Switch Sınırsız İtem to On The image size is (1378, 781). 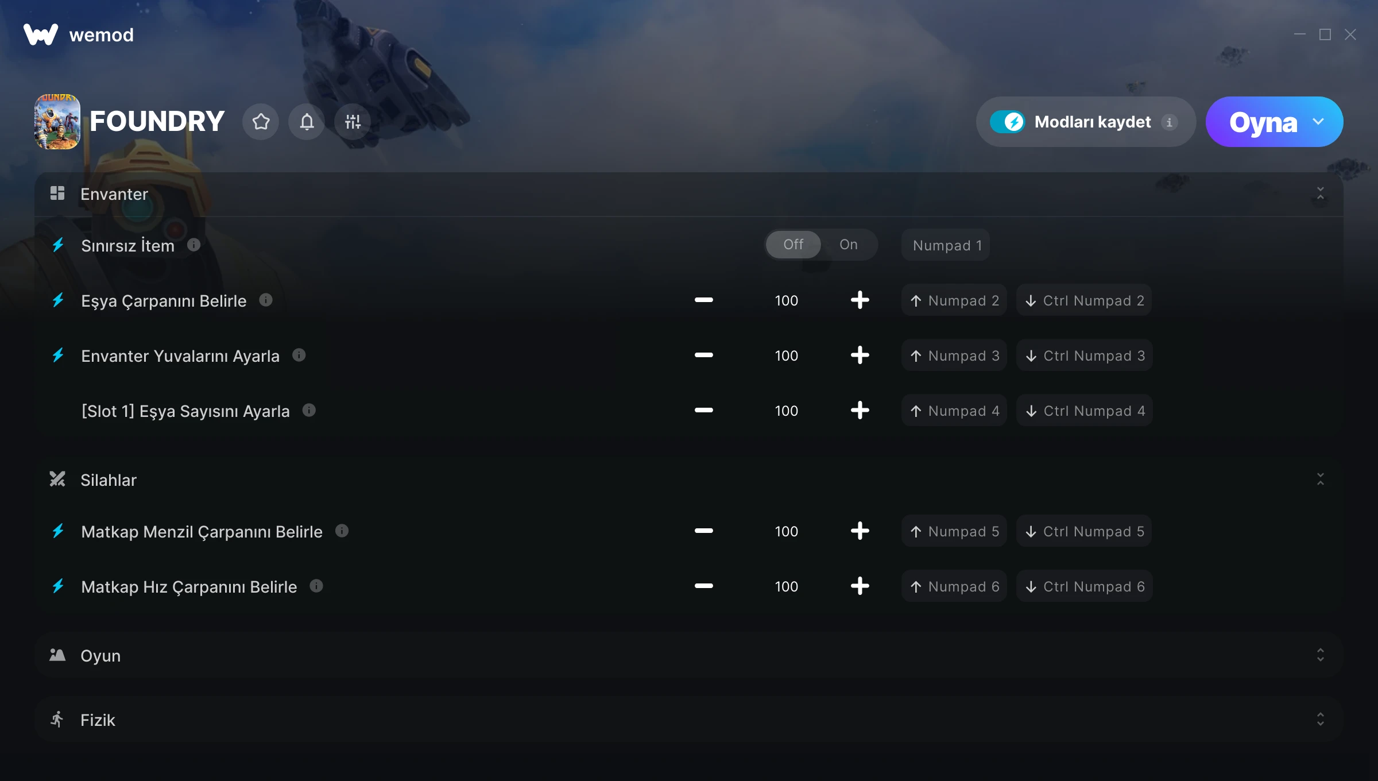849,245
